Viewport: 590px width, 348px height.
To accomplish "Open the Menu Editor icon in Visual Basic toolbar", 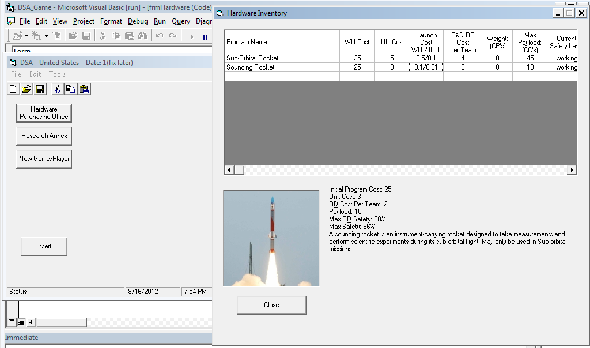I will [56, 36].
